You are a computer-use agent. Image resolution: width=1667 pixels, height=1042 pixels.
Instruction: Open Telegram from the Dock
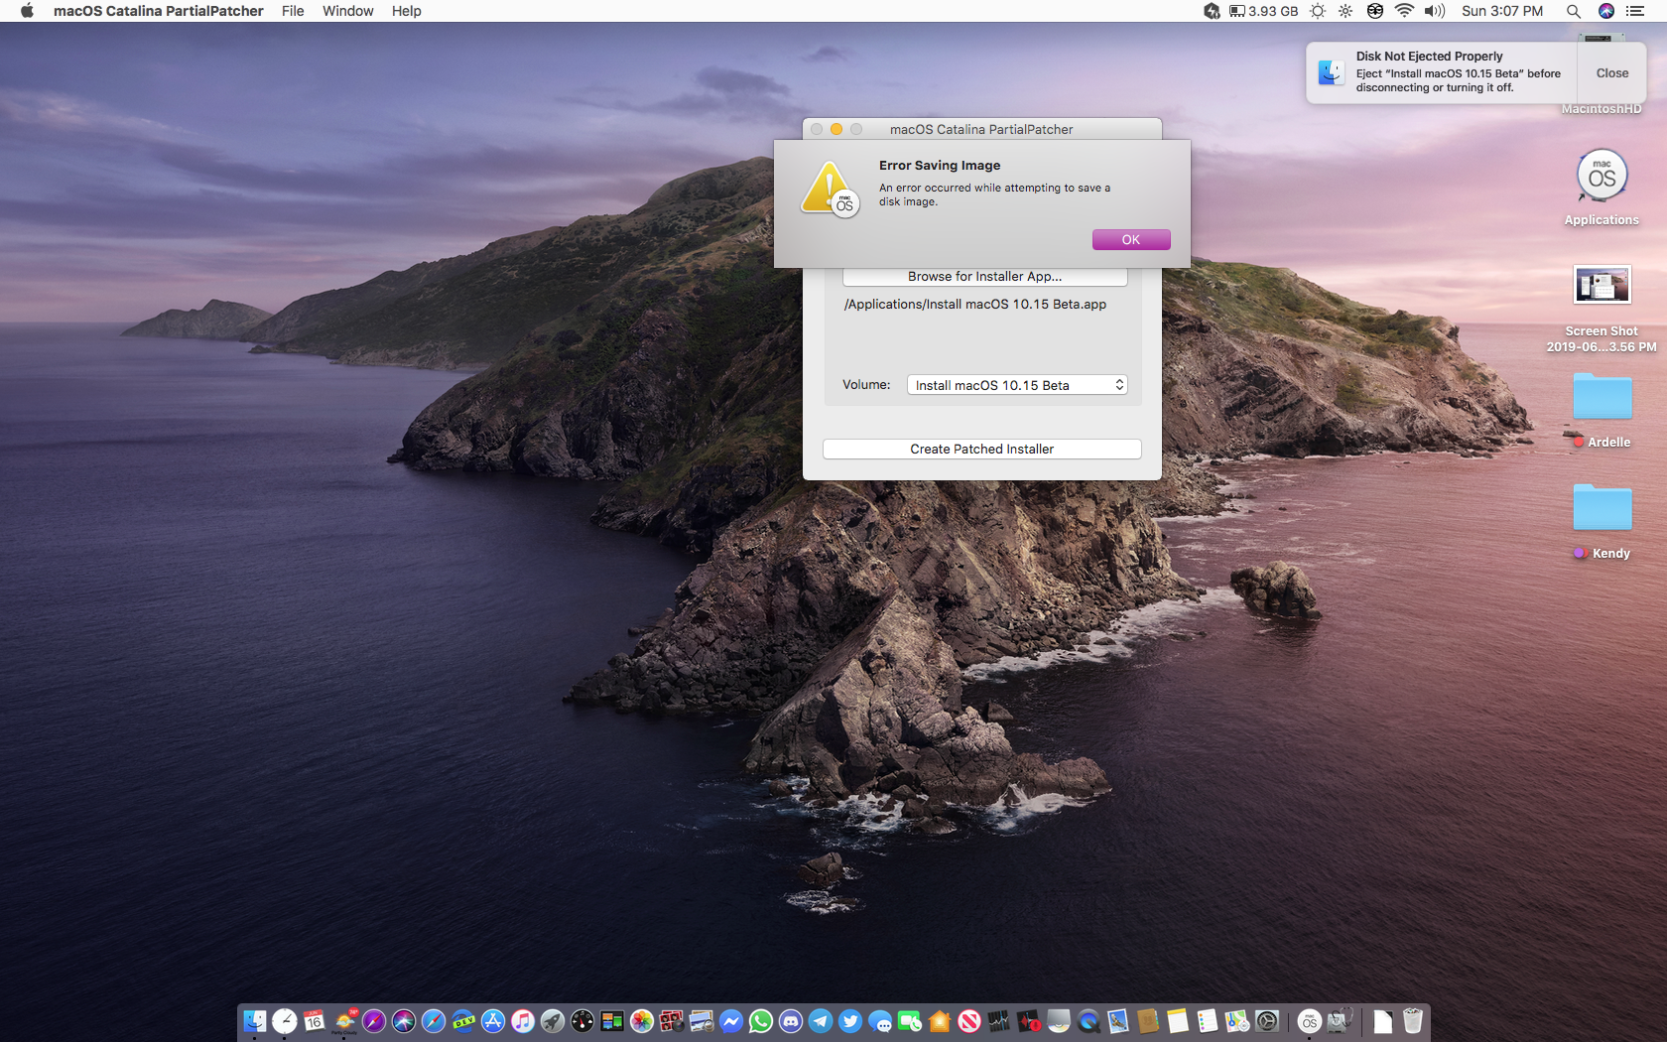tap(821, 1021)
